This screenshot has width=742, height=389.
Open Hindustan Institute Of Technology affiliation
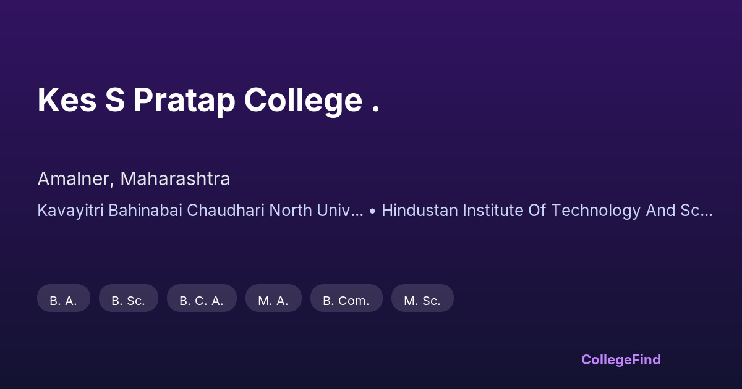pos(547,211)
